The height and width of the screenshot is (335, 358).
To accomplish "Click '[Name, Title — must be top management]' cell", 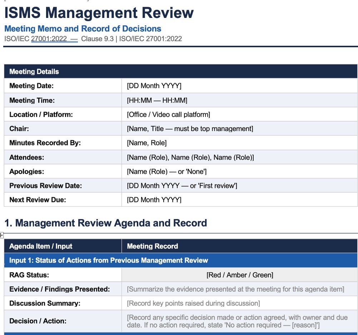I will pyautogui.click(x=239, y=128).
